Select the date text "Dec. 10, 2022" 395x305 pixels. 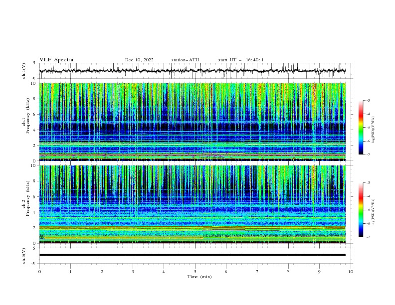point(139,60)
